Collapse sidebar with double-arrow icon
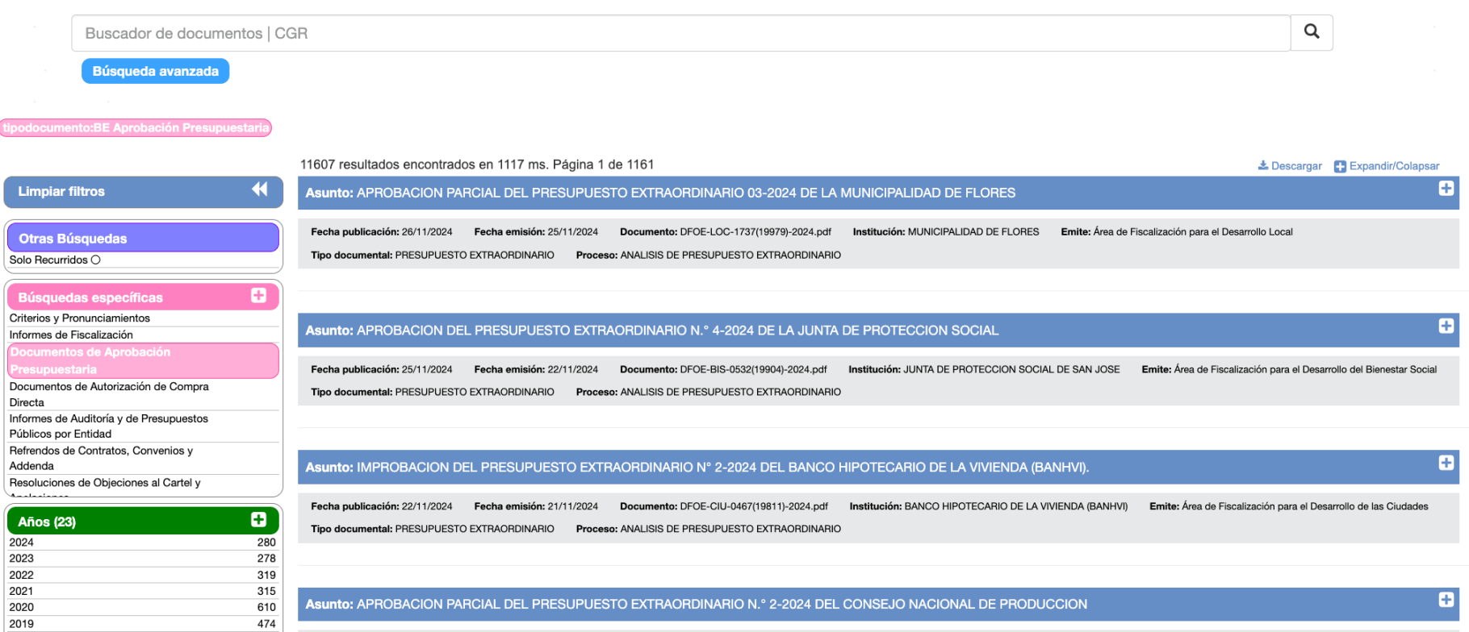The height and width of the screenshot is (632, 1469). 259,189
